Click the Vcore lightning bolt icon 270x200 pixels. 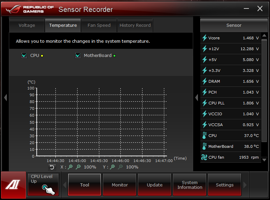[x=205, y=38]
